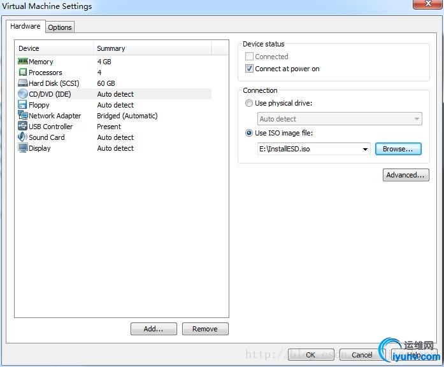Click the Present USB summary value

[109, 127]
